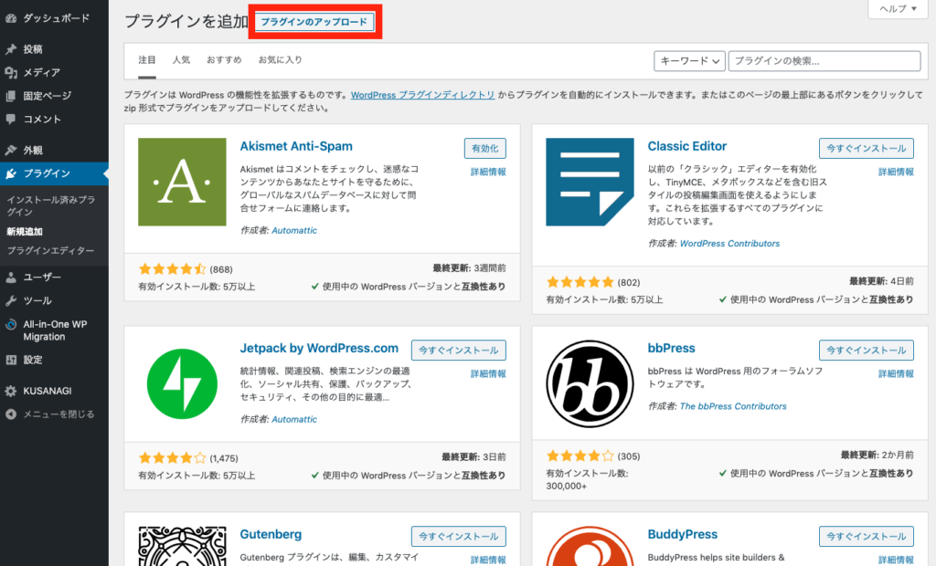Open 詳細情報 link for Jetpack
This screenshot has width=936, height=566.
point(488,373)
